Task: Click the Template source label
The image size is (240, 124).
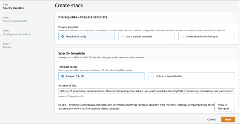Action: click(68, 67)
